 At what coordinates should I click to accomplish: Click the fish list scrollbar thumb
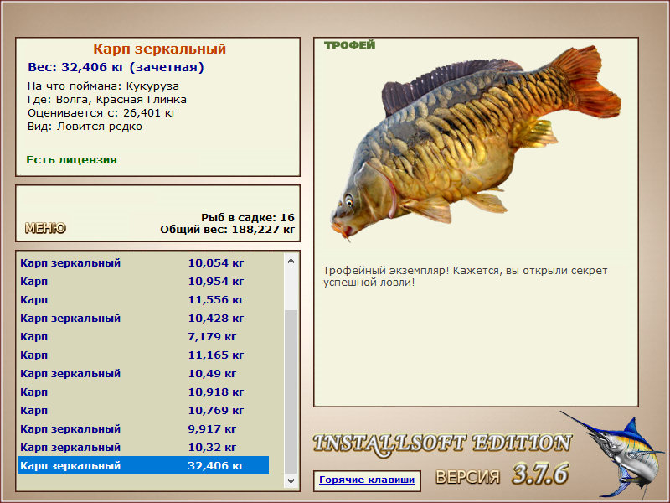pos(291,390)
